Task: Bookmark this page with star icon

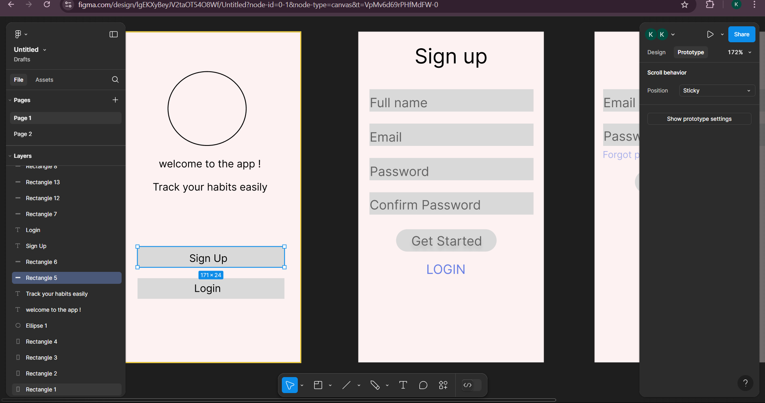Action: [x=684, y=5]
